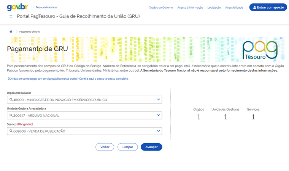Go to the home breadcrumb icon
Viewport: 289px width, 171px height.
tap(11, 31)
